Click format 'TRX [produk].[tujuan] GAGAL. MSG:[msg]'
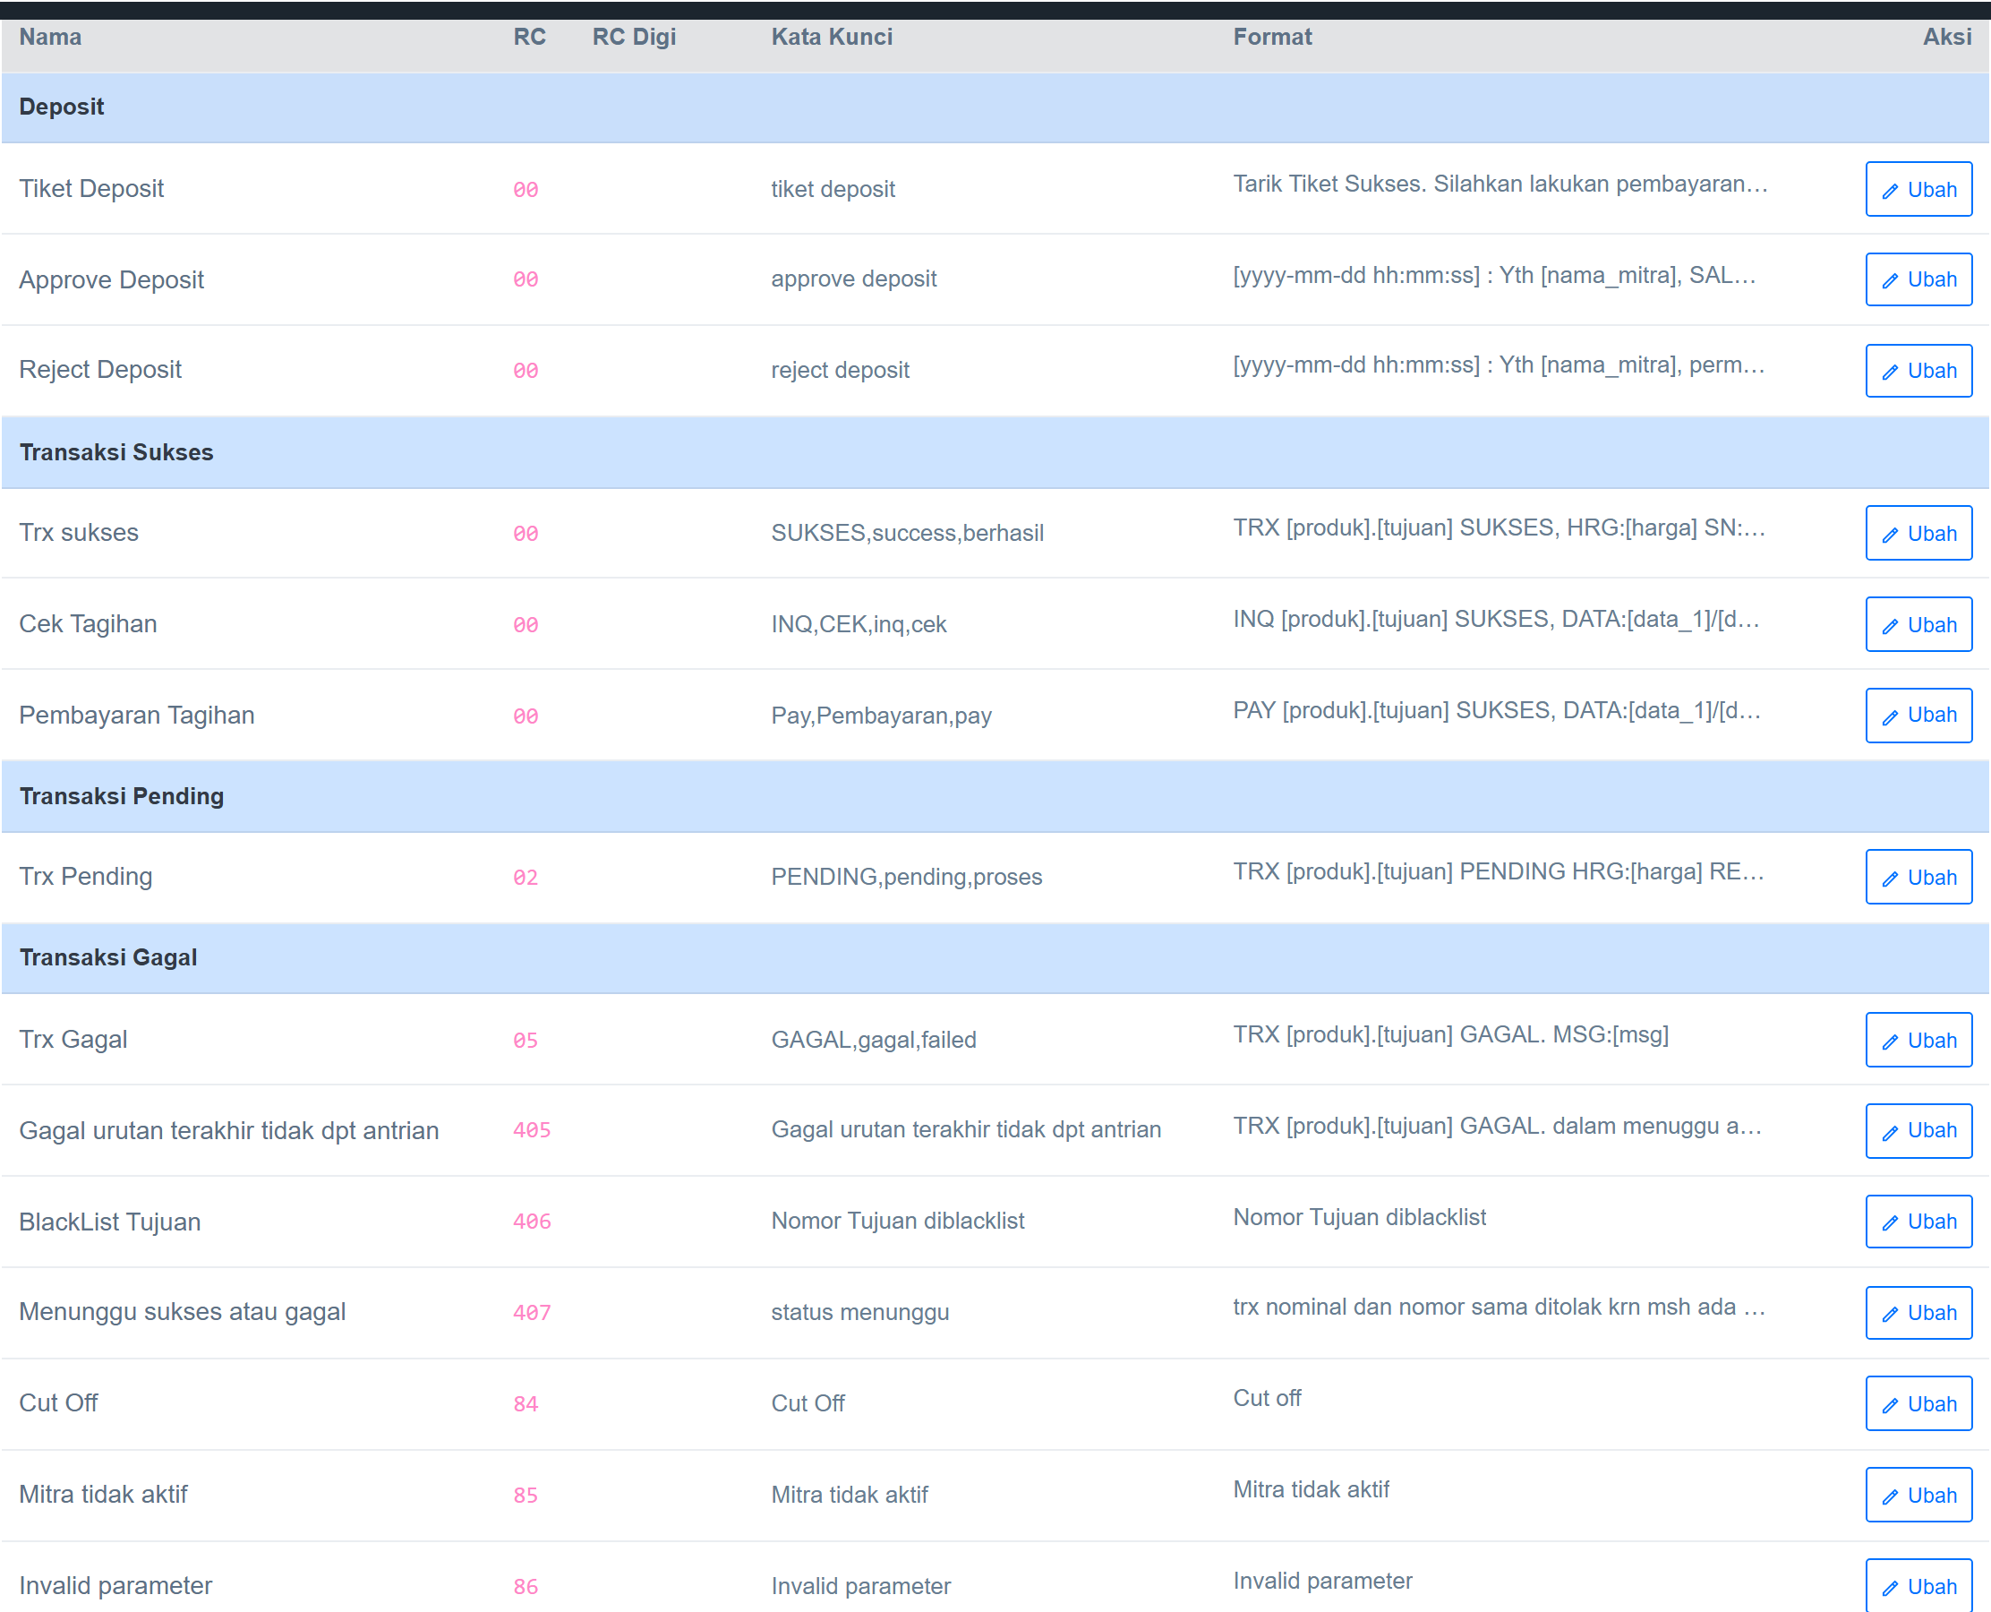Viewport: 1991px width, 1612px height. [x=1450, y=1034]
